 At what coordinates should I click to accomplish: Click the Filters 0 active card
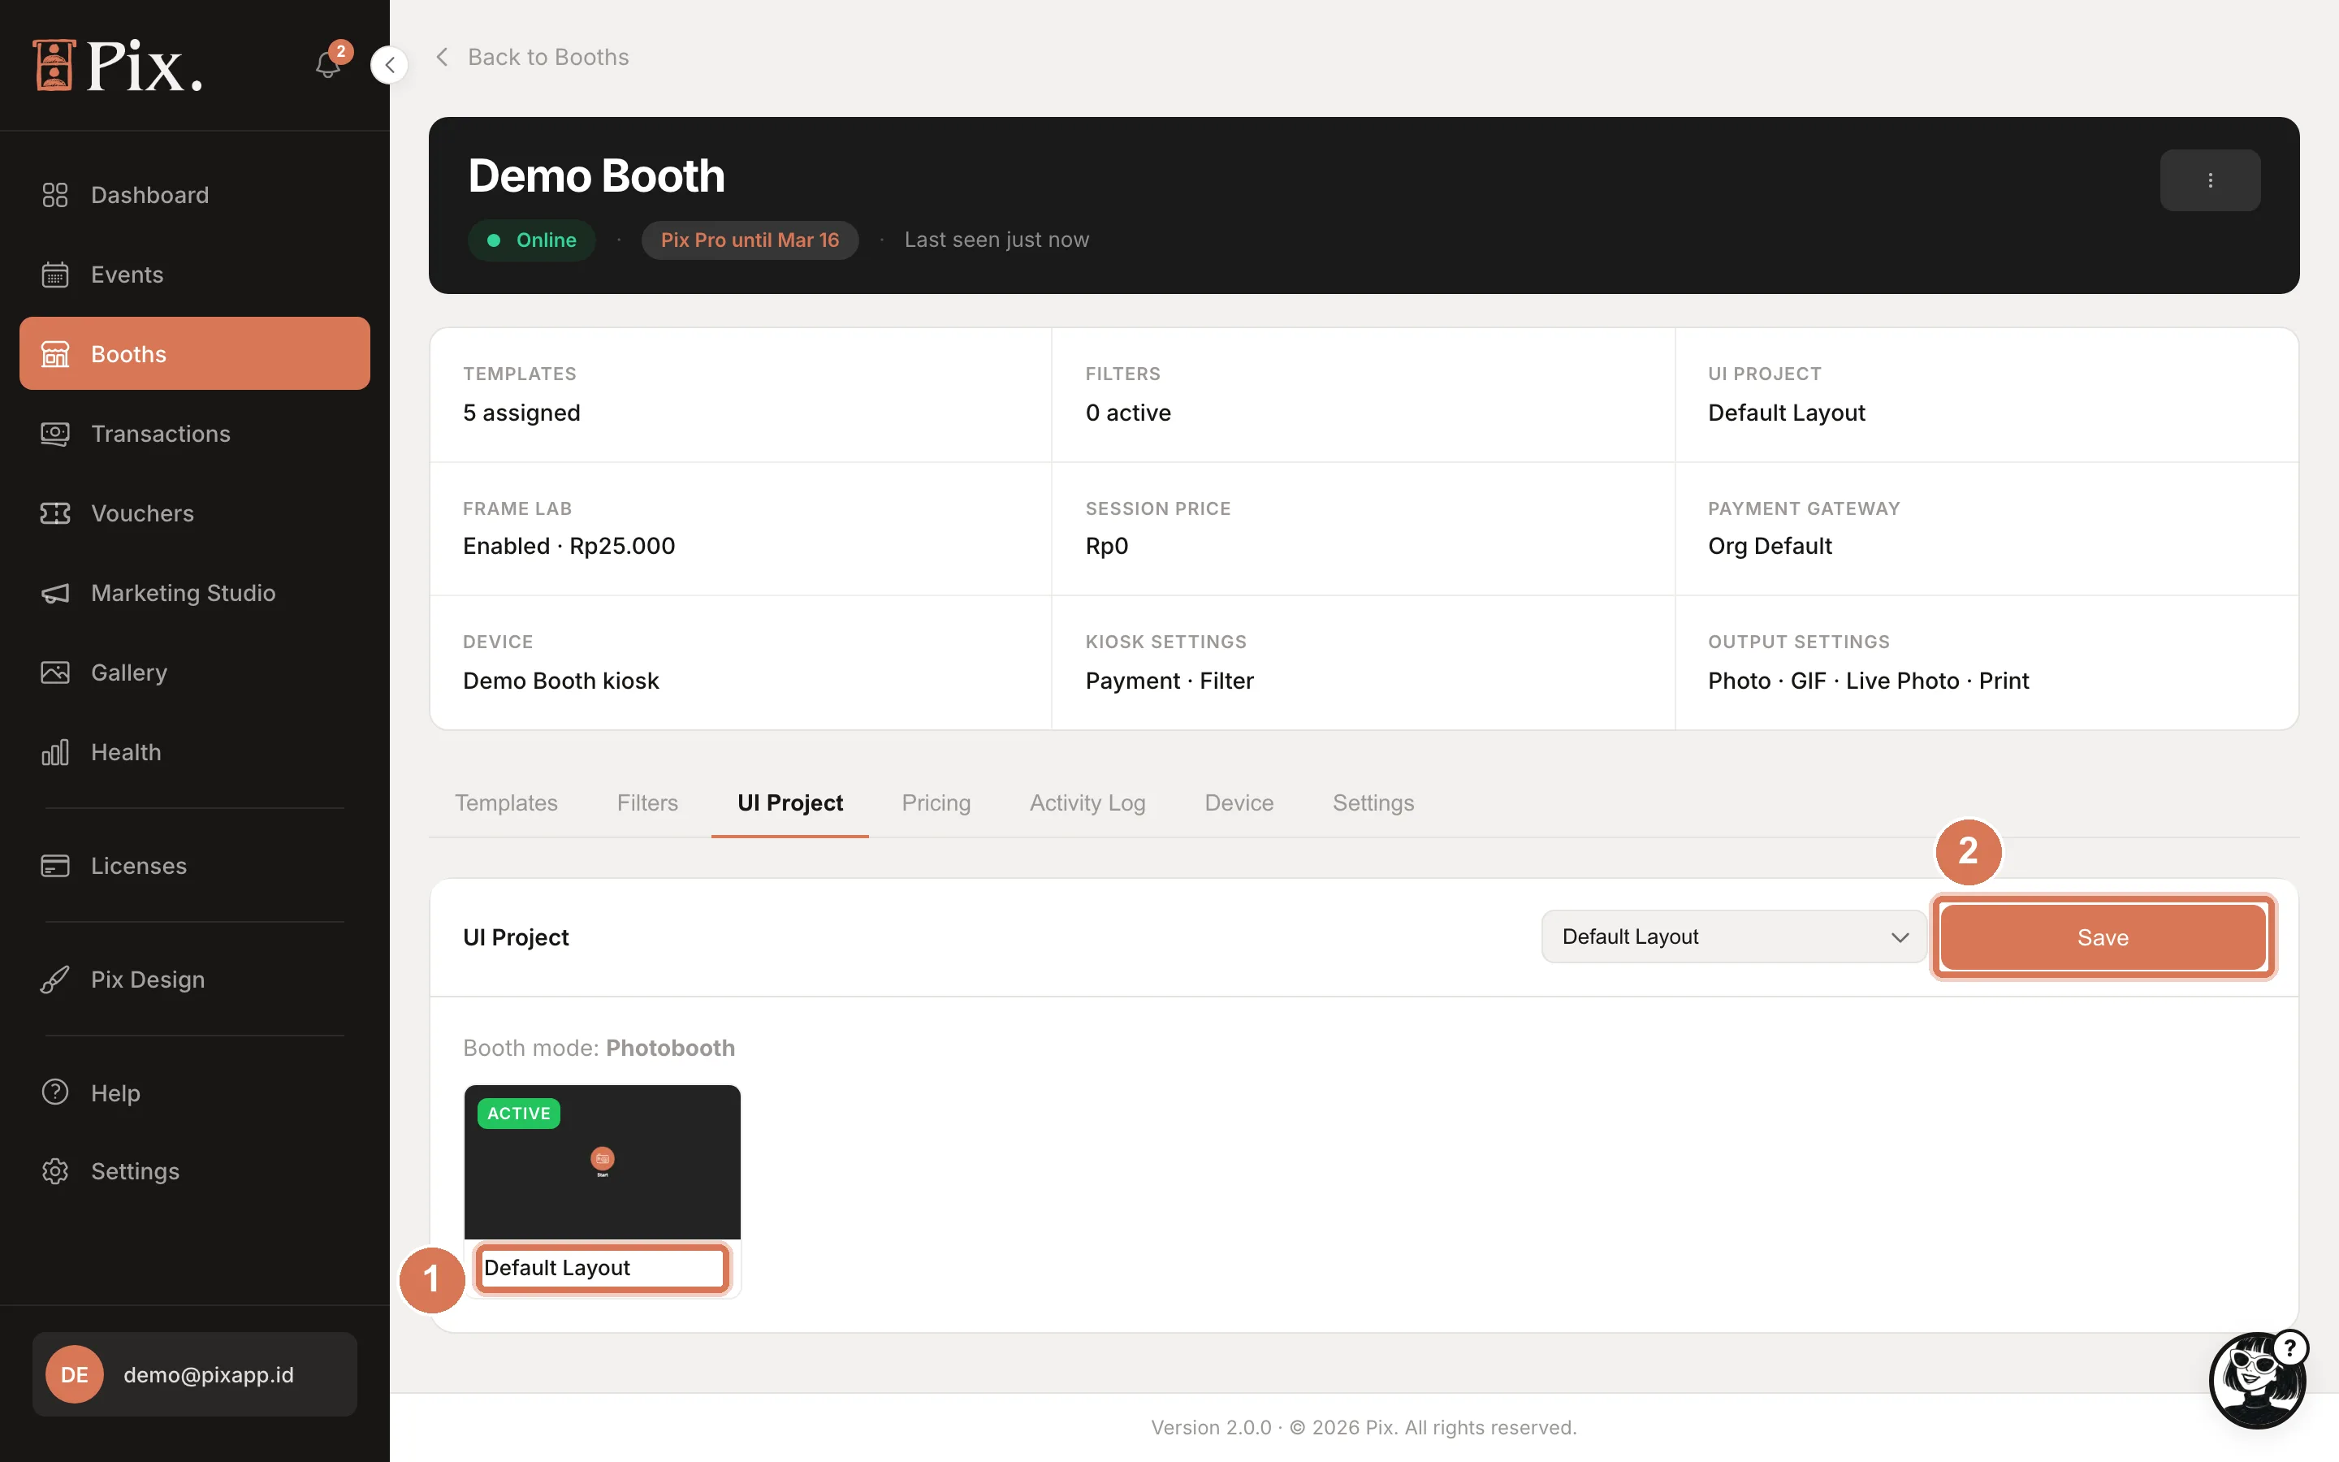[x=1363, y=396]
